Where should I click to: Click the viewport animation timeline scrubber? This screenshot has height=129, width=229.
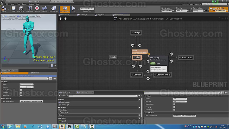(x=25, y=66)
